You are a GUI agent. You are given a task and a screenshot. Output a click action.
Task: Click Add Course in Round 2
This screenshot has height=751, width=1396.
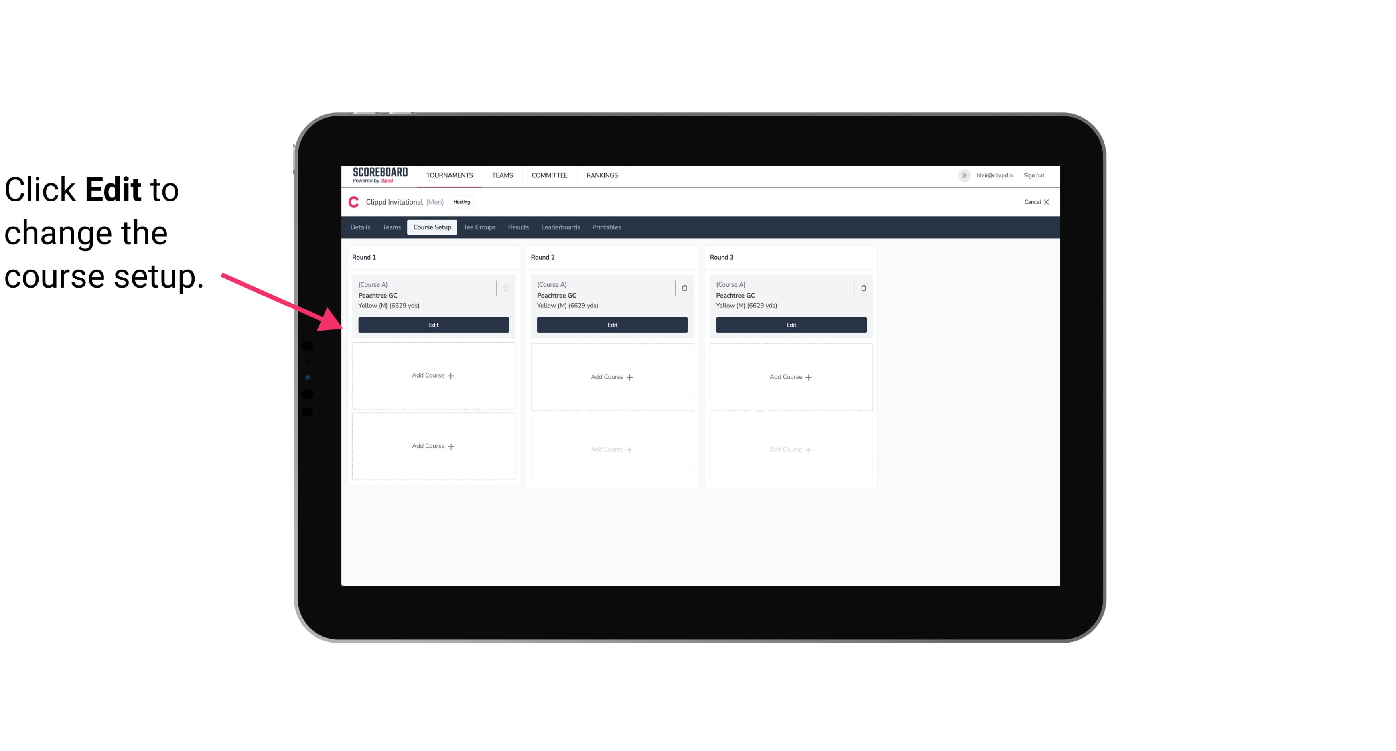[611, 376]
